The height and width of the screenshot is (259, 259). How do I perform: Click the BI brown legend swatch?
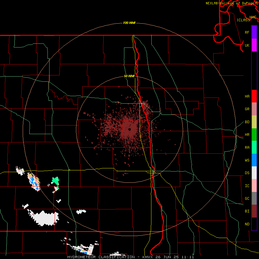tap(254, 211)
